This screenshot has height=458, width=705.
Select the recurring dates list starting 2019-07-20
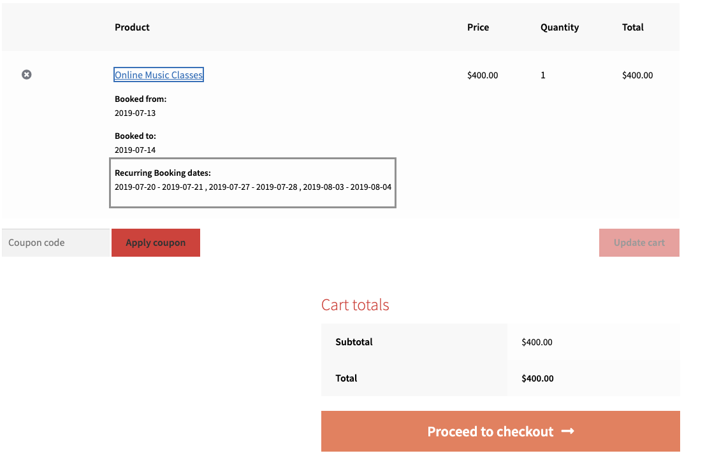coord(253,187)
